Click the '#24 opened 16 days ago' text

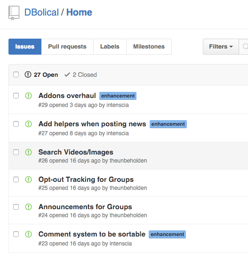pyautogui.click(x=70, y=215)
